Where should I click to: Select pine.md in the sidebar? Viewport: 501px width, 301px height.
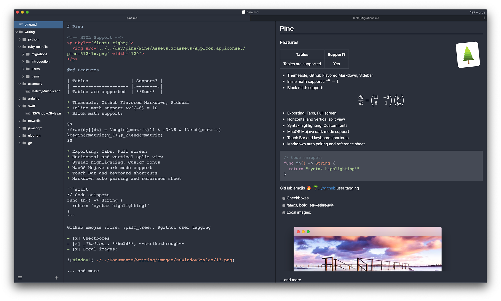click(x=31, y=25)
